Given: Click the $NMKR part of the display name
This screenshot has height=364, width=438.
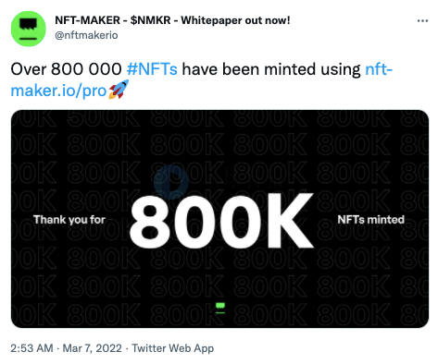Looking at the screenshot, I should click(150, 20).
